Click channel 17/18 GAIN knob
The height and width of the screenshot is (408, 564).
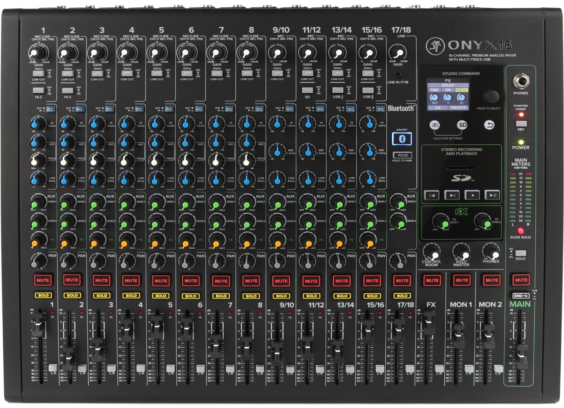click(398, 53)
